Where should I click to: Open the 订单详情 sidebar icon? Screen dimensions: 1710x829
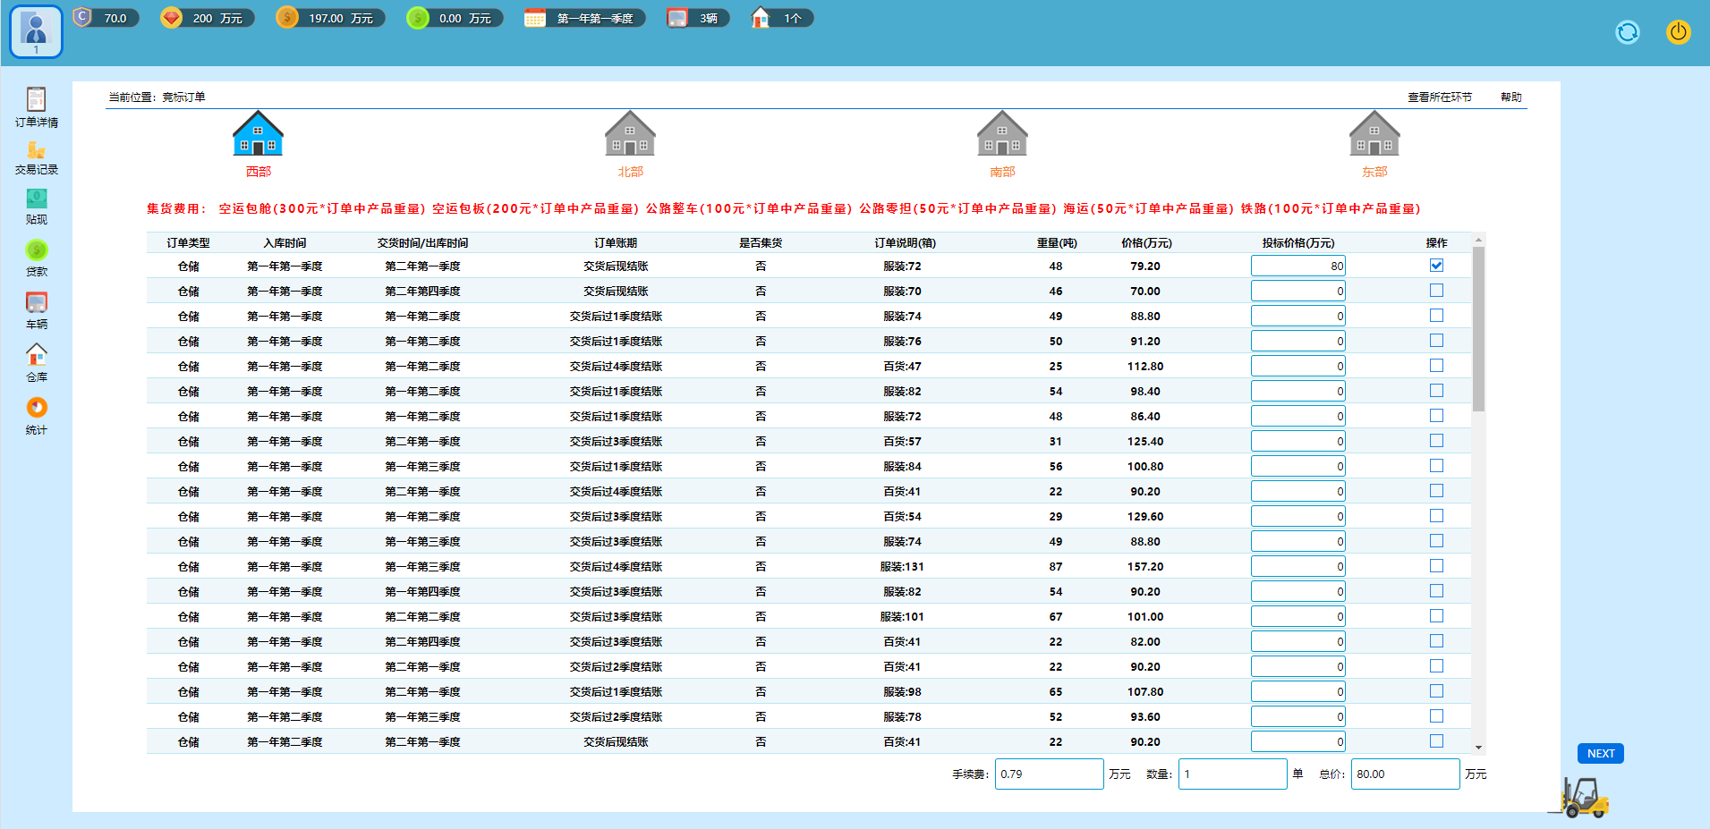[x=36, y=99]
